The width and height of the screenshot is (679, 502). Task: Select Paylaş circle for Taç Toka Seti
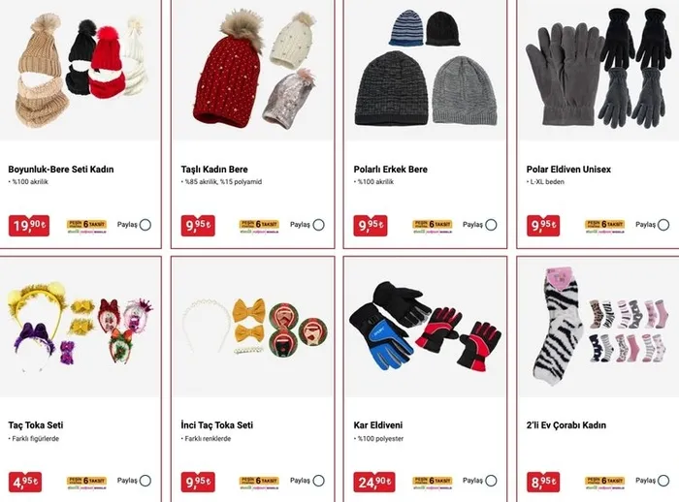tap(145, 481)
